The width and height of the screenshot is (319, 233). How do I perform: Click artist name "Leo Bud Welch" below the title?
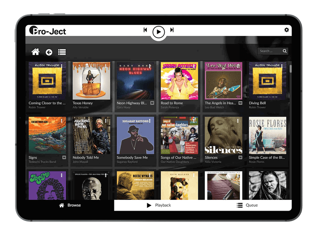click(x=214, y=107)
